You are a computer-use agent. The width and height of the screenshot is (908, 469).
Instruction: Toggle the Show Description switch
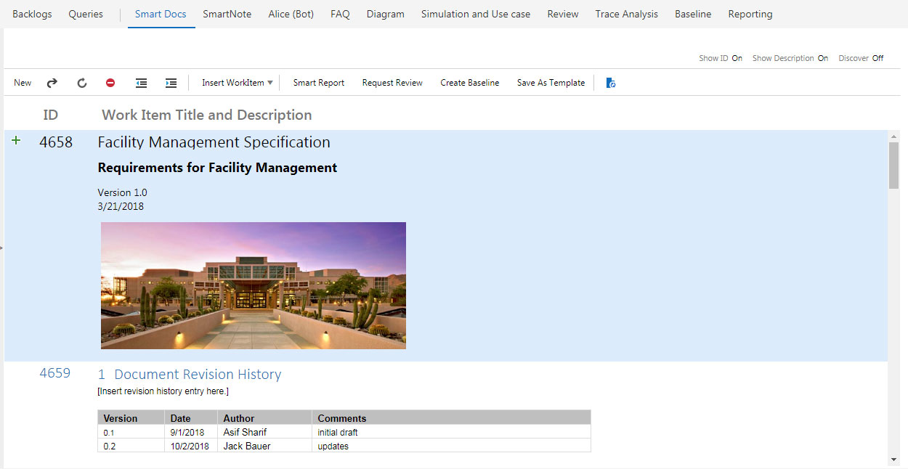822,58
